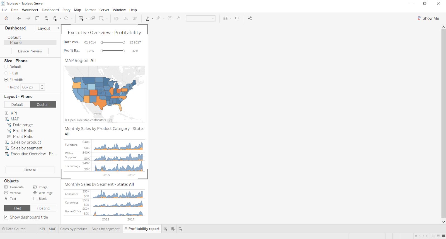446x239 pixels.
Task: Switch to the Sales by segment tab
Action: point(105,229)
